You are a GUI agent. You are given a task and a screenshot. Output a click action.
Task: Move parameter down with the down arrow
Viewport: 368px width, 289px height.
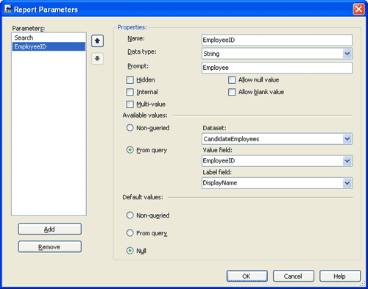(97, 59)
